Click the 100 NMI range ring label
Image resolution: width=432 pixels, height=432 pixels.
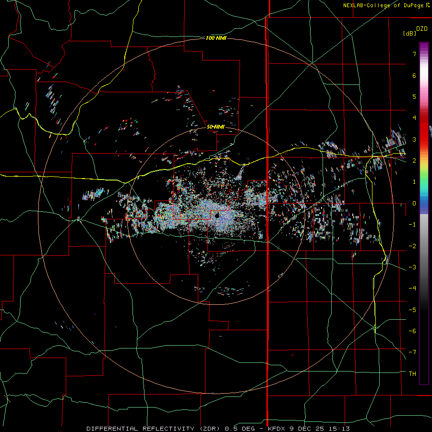(216, 38)
